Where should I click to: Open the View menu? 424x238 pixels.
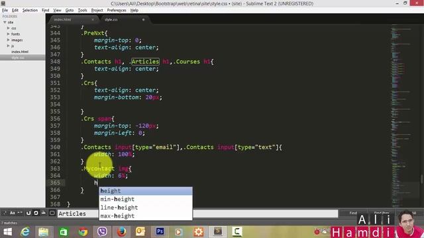[x=57, y=11]
